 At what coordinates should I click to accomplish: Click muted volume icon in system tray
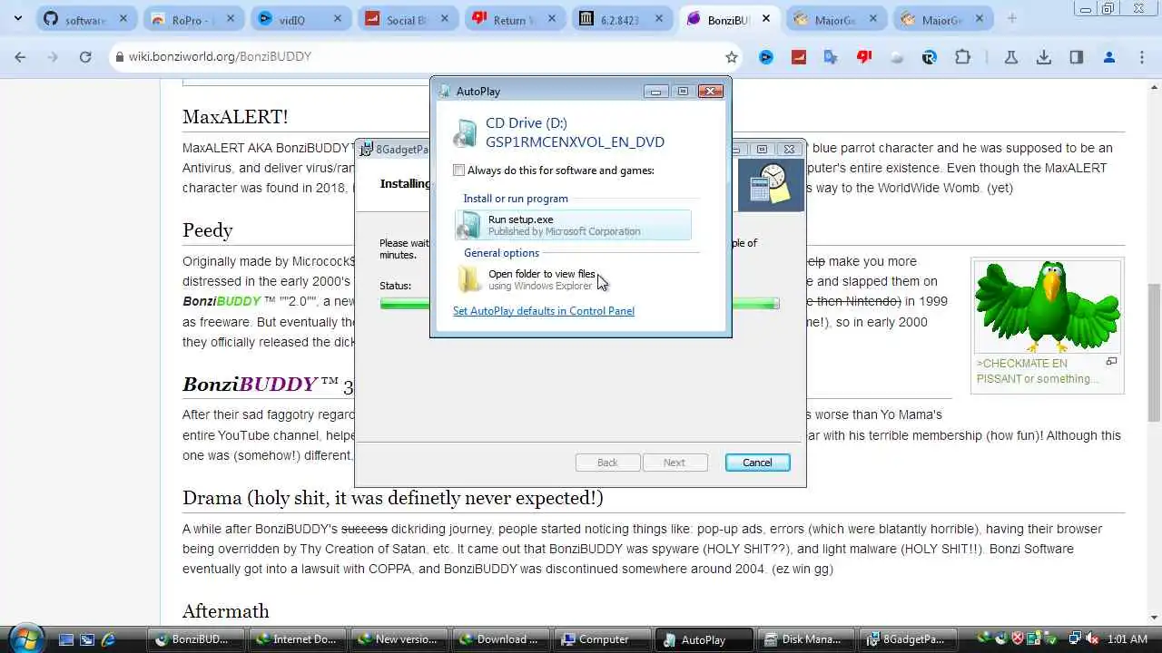tap(1092, 639)
